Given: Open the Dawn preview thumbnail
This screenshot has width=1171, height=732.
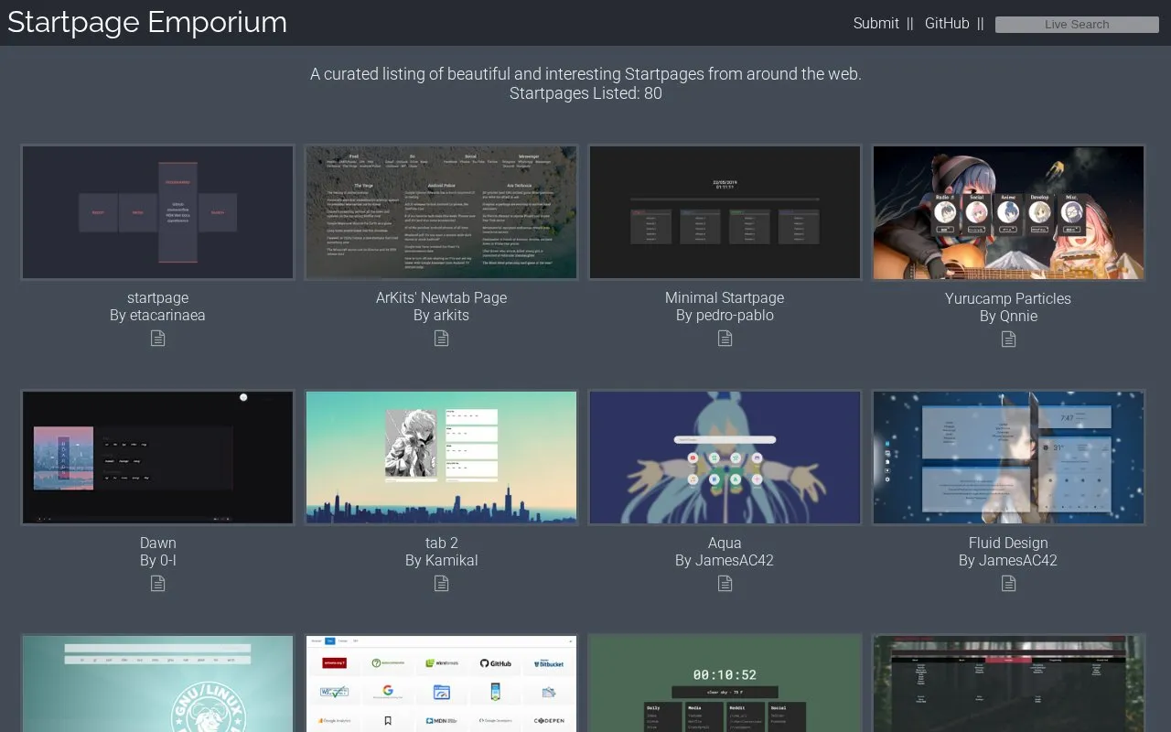Looking at the screenshot, I should 158,457.
